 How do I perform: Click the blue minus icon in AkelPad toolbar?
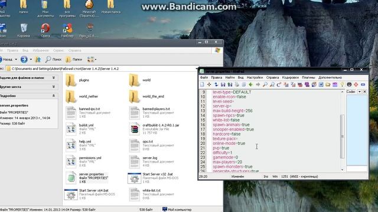(363, 85)
